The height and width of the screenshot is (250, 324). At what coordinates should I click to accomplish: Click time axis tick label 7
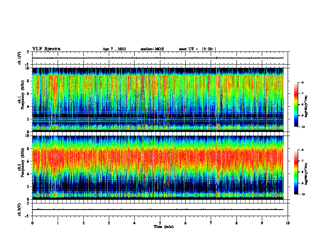(211, 223)
